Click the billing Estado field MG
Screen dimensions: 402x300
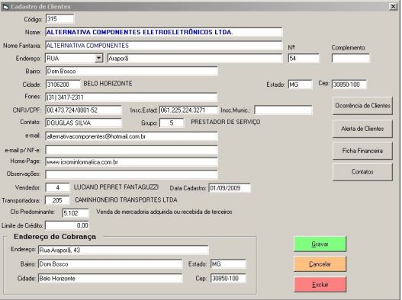coord(228,264)
